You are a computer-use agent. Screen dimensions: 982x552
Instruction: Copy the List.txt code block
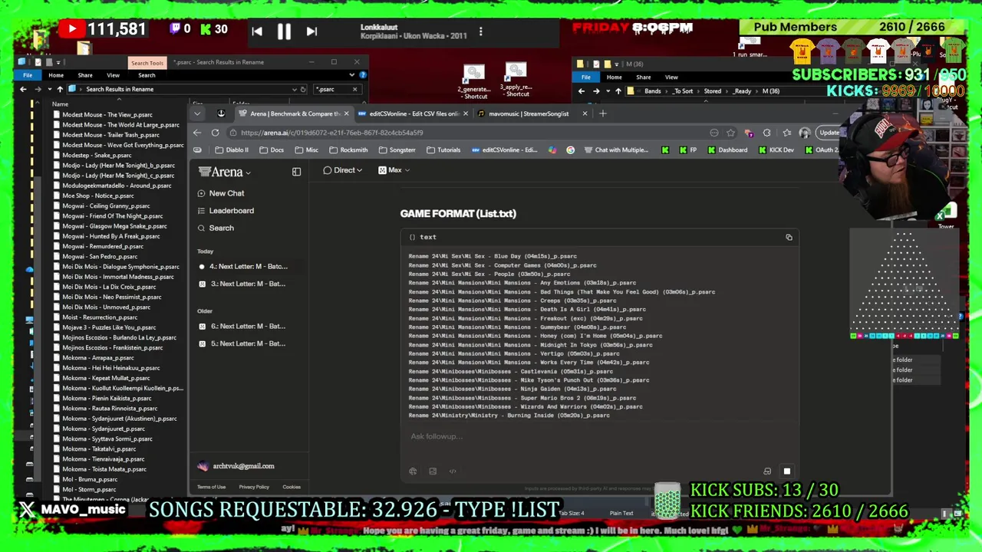789,237
